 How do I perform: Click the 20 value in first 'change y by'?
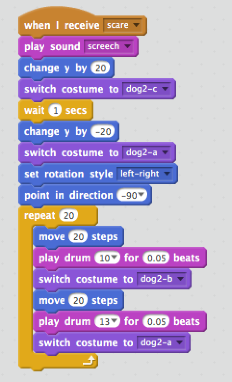coord(100,68)
